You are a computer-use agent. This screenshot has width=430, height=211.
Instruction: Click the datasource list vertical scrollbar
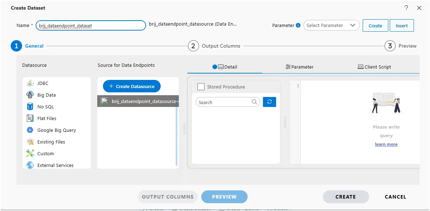[176, 131]
